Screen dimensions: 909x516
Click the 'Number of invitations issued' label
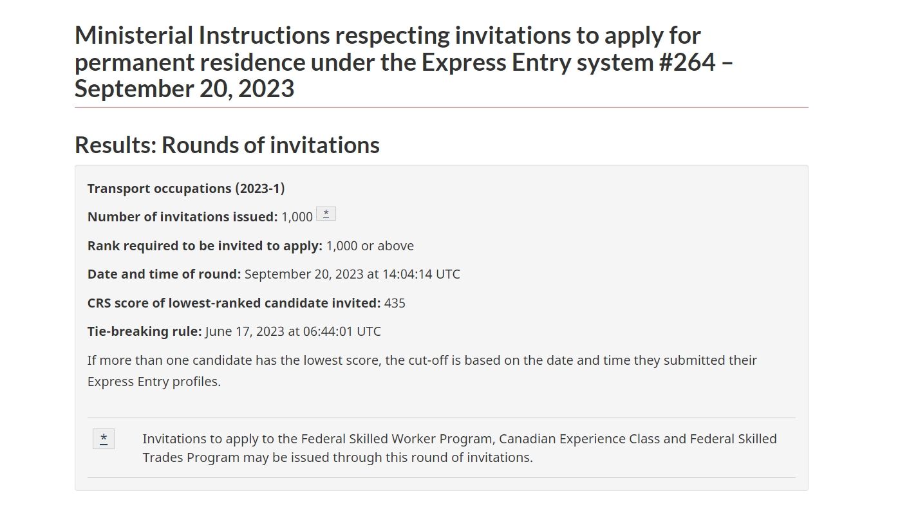(183, 217)
